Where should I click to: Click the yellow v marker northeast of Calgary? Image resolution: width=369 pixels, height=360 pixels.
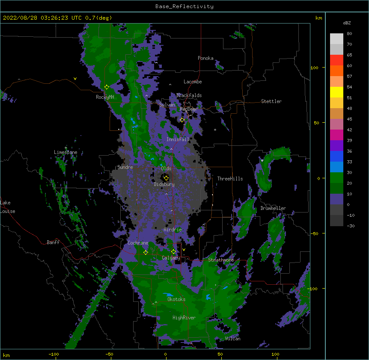tap(184, 250)
